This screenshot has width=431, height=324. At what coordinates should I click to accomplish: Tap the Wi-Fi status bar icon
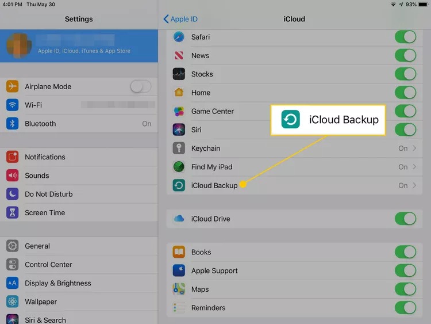coord(393,5)
